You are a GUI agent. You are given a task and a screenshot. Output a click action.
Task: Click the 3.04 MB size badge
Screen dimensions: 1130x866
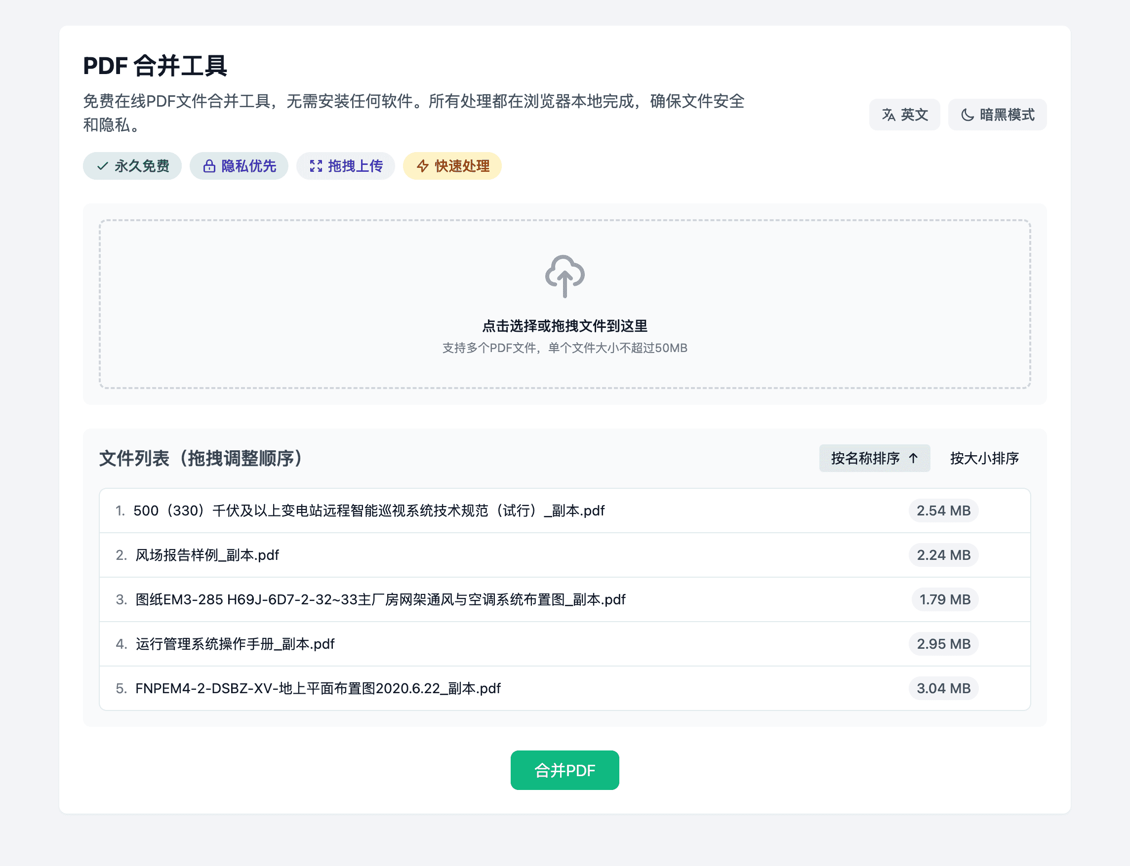[943, 688]
